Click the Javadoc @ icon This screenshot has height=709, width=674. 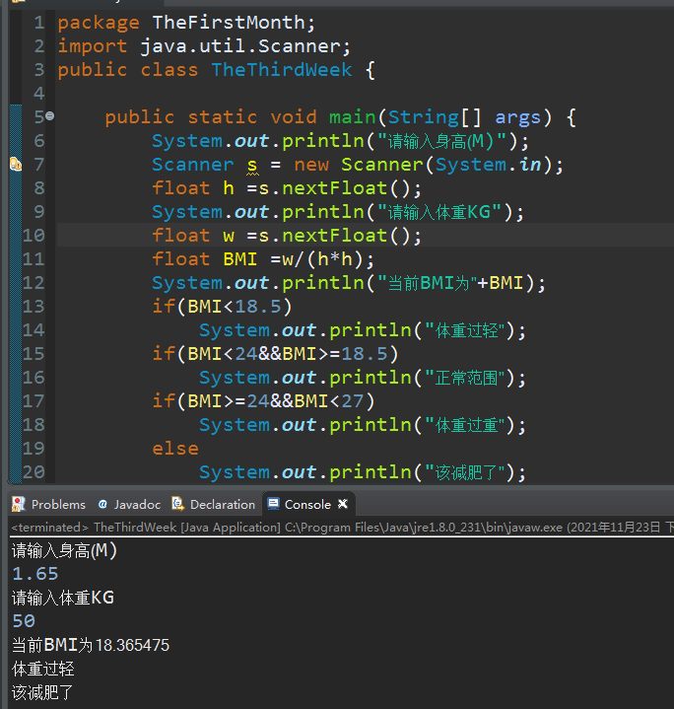point(102,504)
